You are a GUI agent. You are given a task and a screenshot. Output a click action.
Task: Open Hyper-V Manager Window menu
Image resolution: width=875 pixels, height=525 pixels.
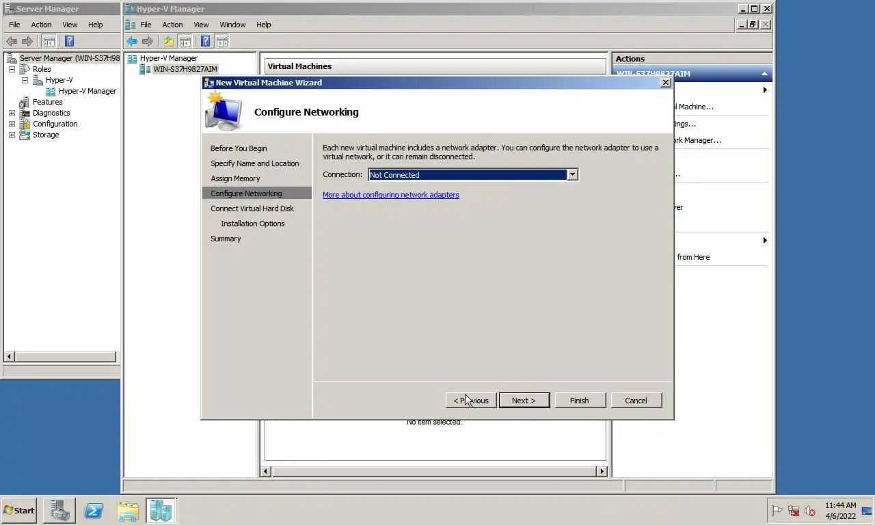tap(232, 25)
